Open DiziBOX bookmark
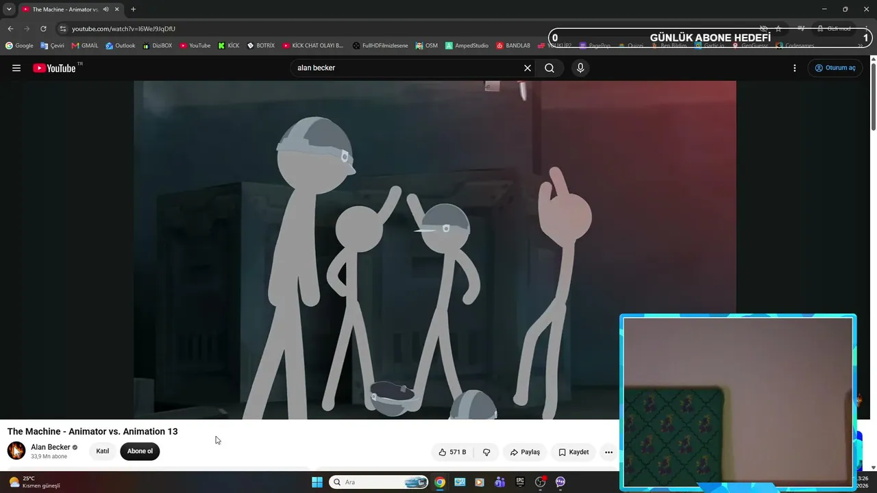The height and width of the screenshot is (493, 877). tap(158, 46)
